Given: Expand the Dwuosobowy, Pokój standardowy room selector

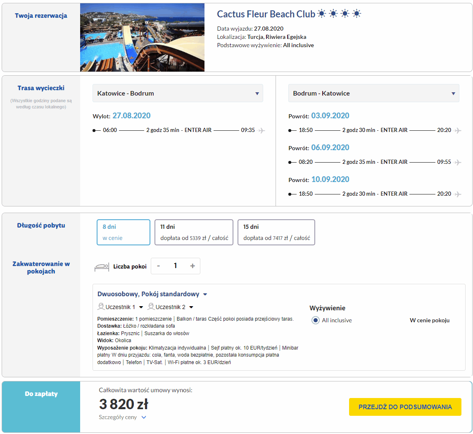Looking at the screenshot, I should [x=152, y=294].
